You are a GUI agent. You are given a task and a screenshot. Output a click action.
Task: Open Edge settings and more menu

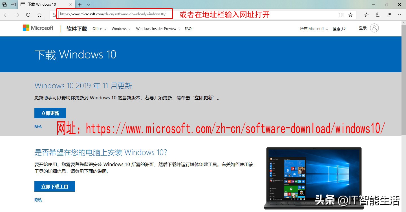point(400,14)
